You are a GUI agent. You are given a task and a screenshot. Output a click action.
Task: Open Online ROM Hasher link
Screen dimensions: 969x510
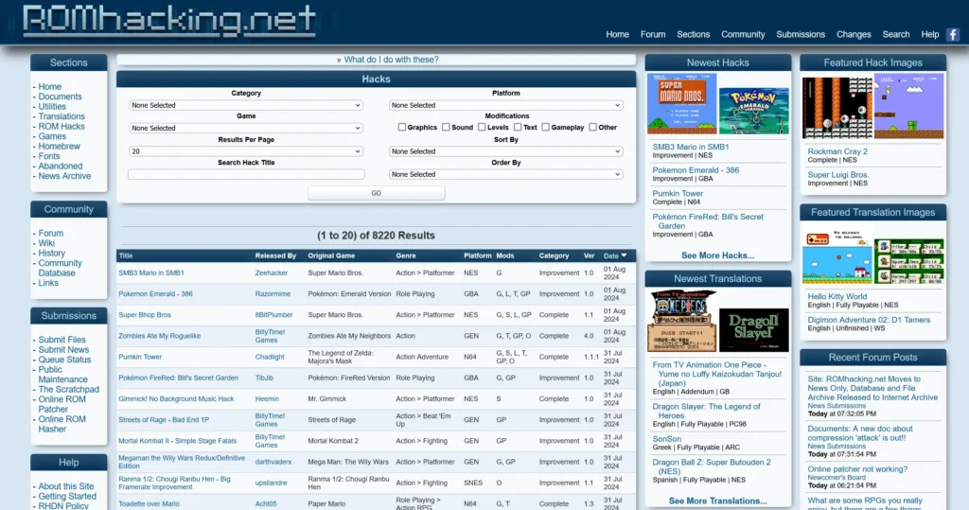click(x=62, y=424)
